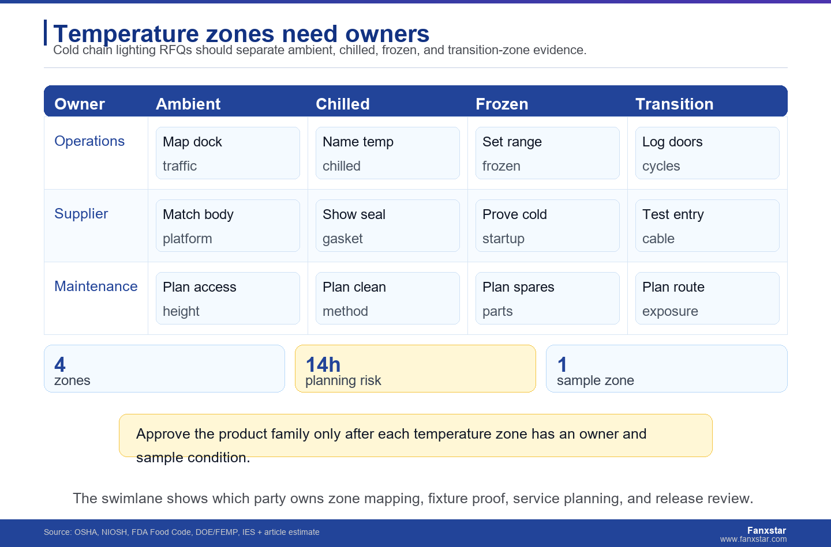Select the "Plan access height" card
Screen dimensions: 831x547
tap(228, 299)
